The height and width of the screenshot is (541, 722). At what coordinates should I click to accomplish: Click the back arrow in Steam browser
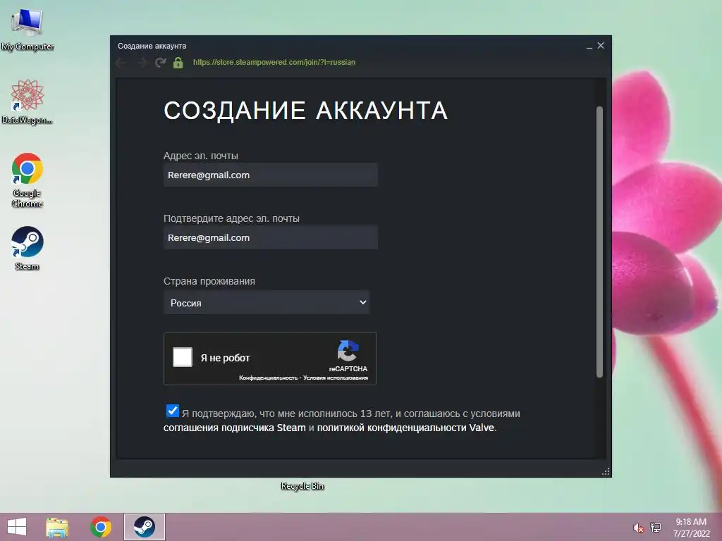(x=121, y=63)
